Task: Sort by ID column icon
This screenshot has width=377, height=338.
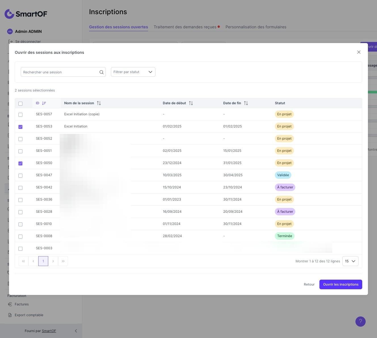Action: (44, 103)
